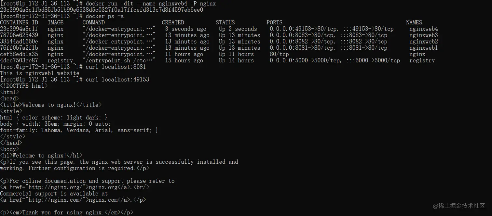Click the http://nginx.org/ href text
Screen dimensions: 492x216
point(56,187)
